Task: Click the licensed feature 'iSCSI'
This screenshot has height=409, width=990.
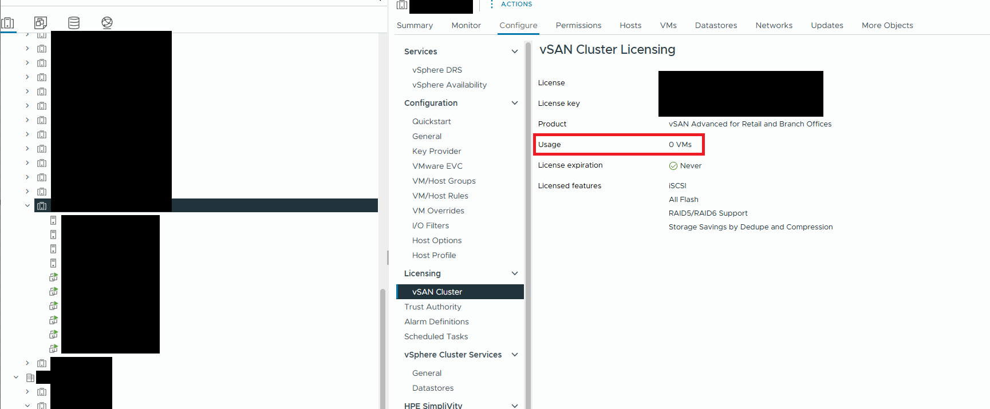Action: tap(677, 186)
